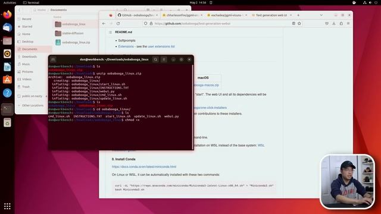Open the volume icon in top bar
Viewport: 381px width, 214px height.
[x=370, y=2]
